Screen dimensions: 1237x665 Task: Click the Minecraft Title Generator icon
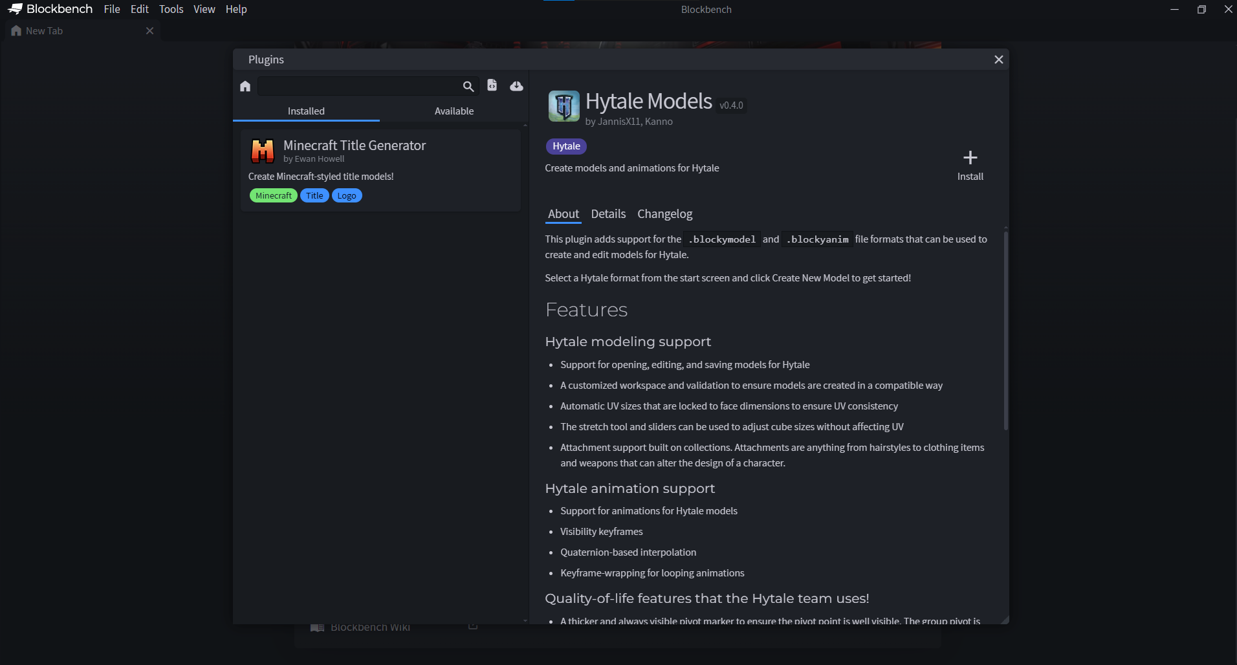(x=263, y=151)
